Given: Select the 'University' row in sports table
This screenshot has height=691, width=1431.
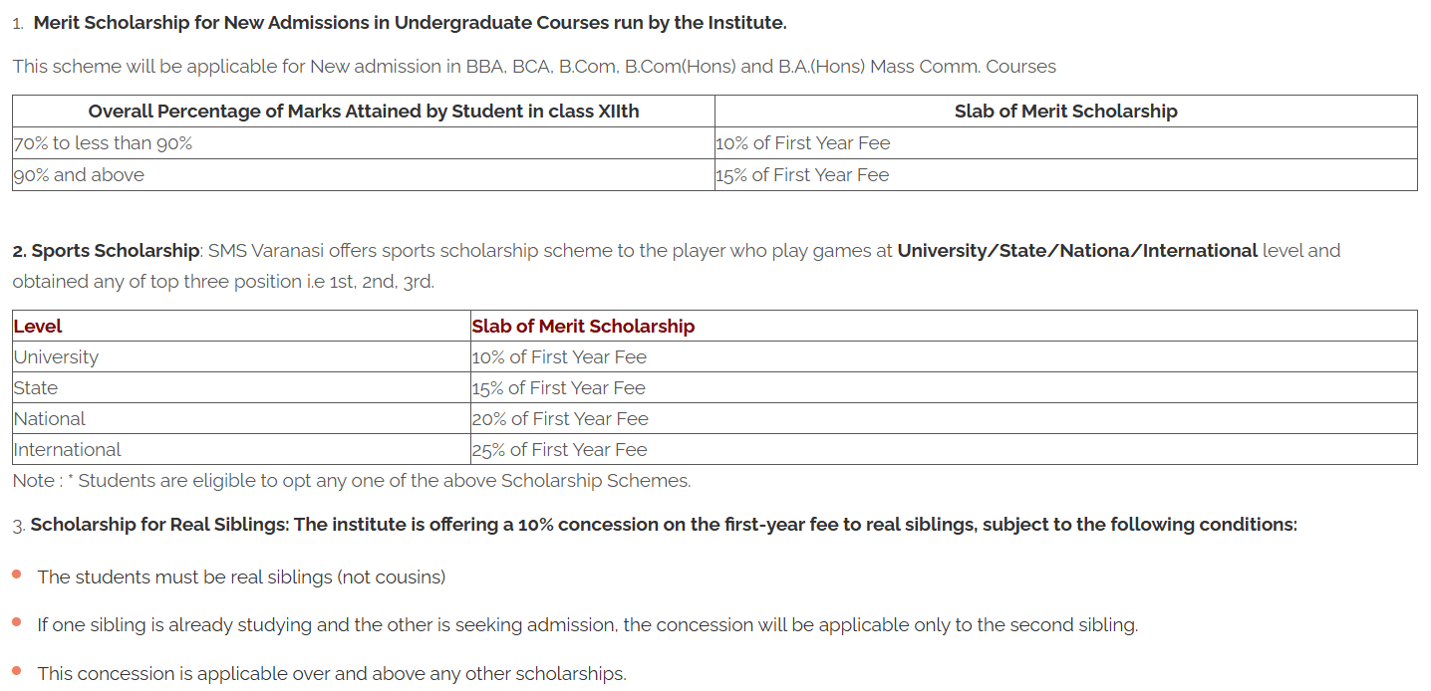Looking at the screenshot, I should [x=57, y=357].
